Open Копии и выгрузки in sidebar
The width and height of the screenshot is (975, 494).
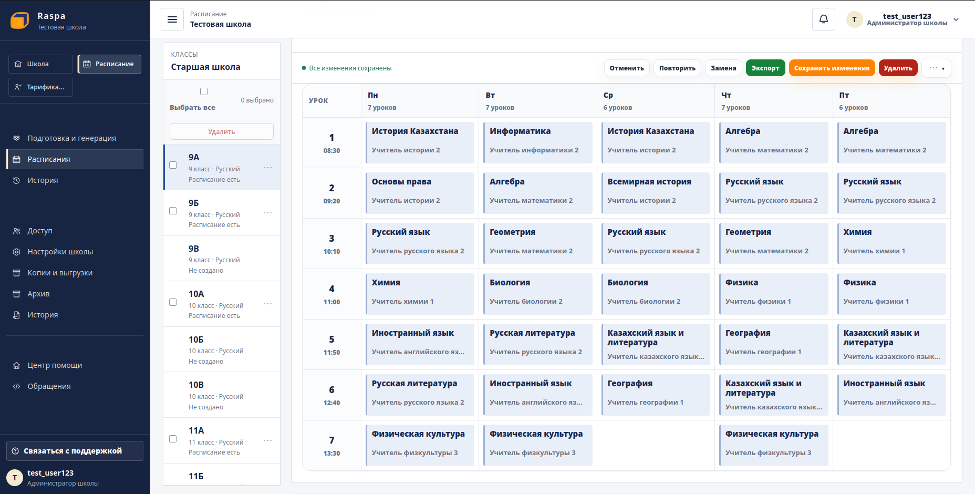[x=75, y=273]
